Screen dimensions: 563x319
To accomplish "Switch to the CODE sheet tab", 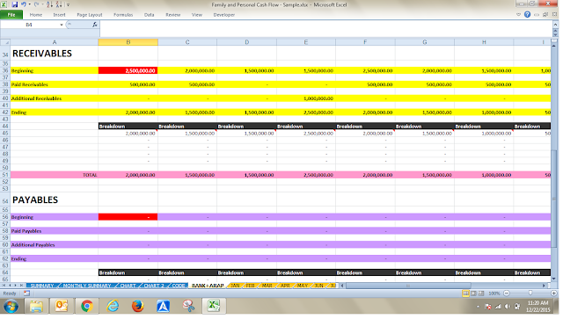I will click(x=179, y=286).
